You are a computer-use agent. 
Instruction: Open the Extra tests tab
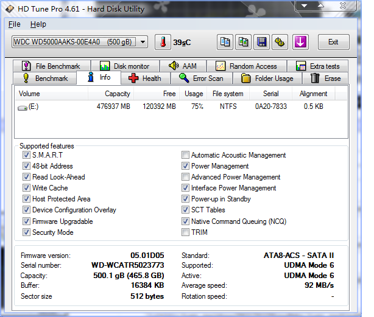[x=318, y=66]
